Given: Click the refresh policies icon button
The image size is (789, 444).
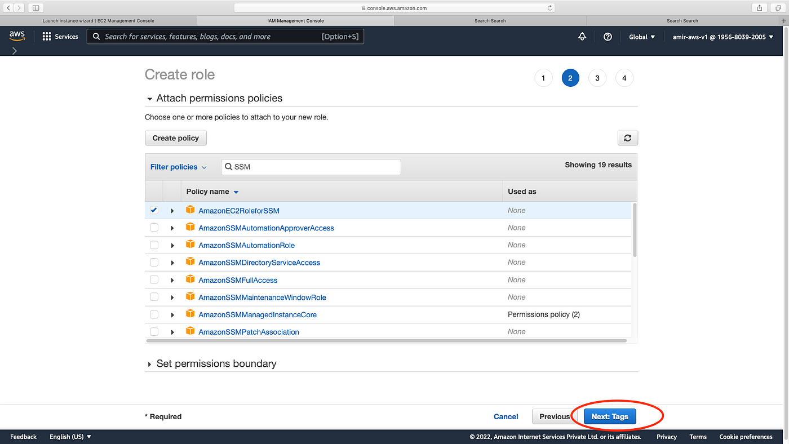Looking at the screenshot, I should point(628,138).
